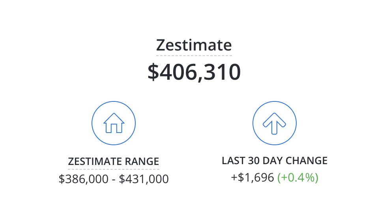
Task: Select the $386,000 low range value
Action: [83, 179]
